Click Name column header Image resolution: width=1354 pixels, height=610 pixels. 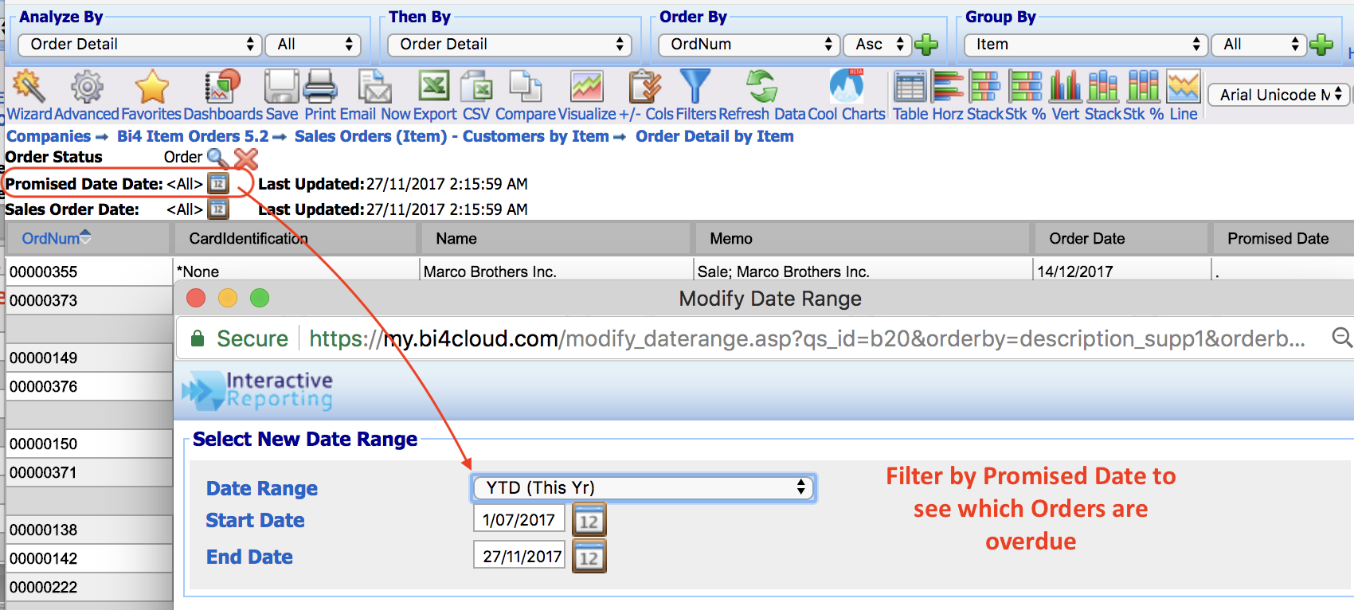(456, 238)
